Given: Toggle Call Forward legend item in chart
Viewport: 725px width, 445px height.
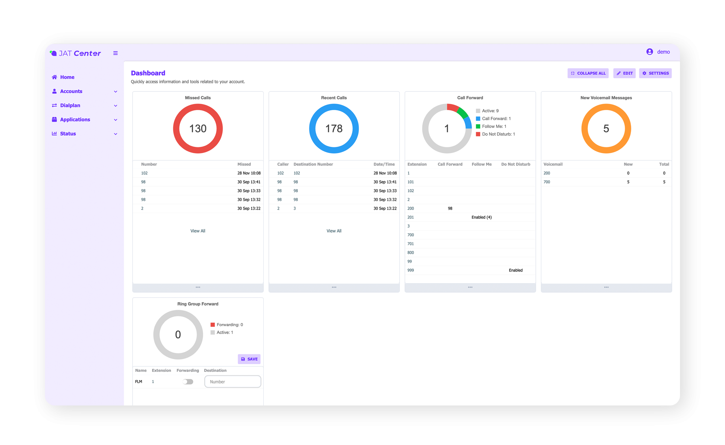Looking at the screenshot, I should coord(496,119).
